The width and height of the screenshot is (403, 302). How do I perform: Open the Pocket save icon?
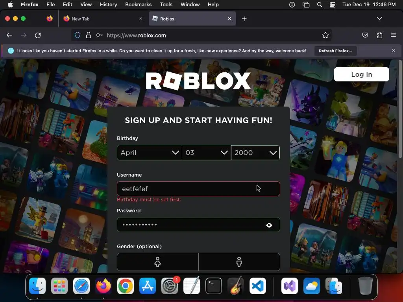365,35
